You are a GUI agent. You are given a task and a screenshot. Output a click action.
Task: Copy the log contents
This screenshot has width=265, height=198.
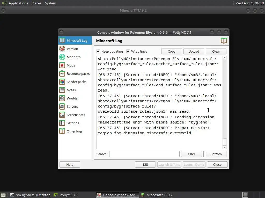click(x=171, y=51)
